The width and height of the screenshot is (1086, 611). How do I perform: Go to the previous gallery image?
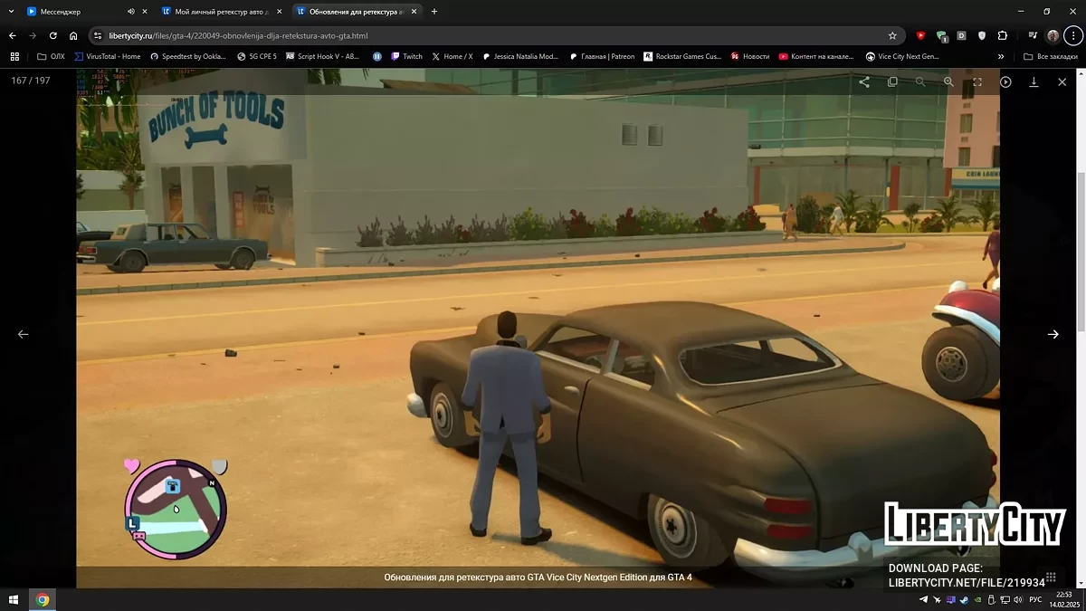coord(24,334)
